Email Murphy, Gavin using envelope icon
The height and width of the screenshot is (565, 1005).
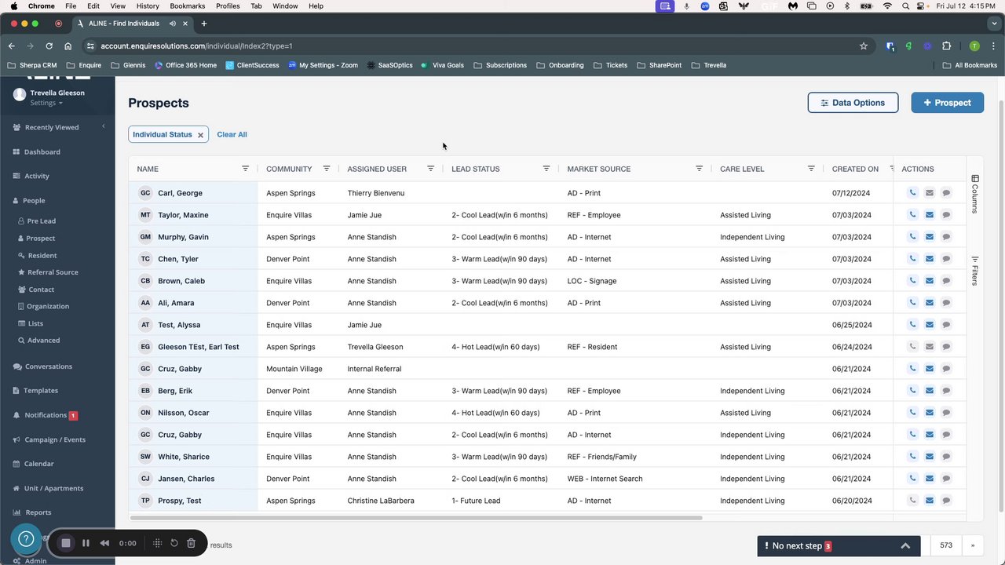930,237
